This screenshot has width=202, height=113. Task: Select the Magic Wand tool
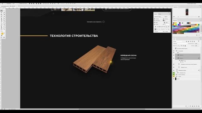coord(4,13)
